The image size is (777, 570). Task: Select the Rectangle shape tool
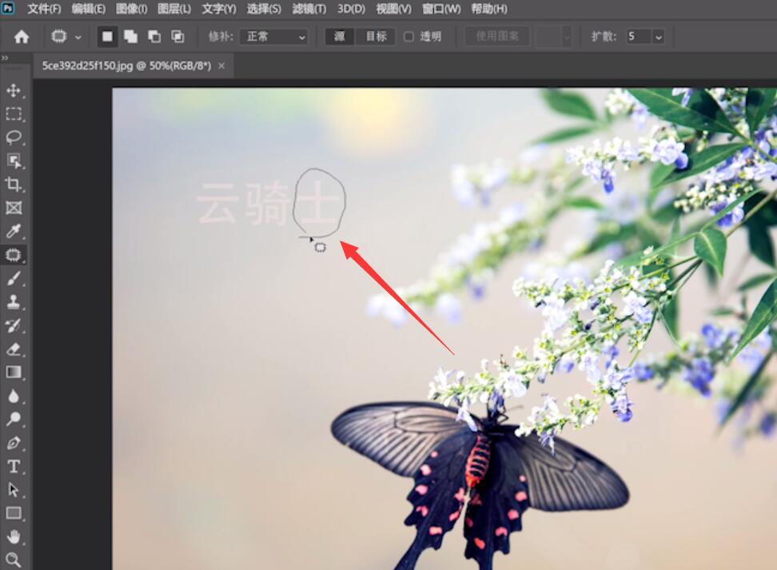tap(14, 513)
